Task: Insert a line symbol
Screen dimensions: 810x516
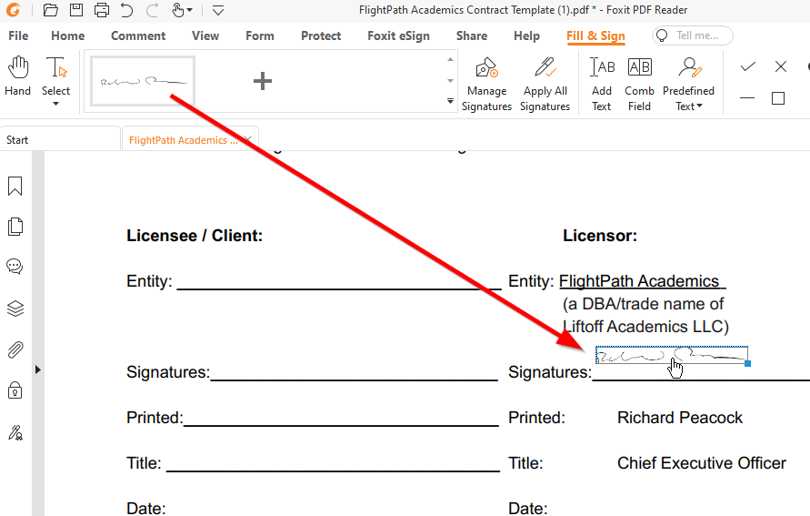Action: click(x=747, y=98)
